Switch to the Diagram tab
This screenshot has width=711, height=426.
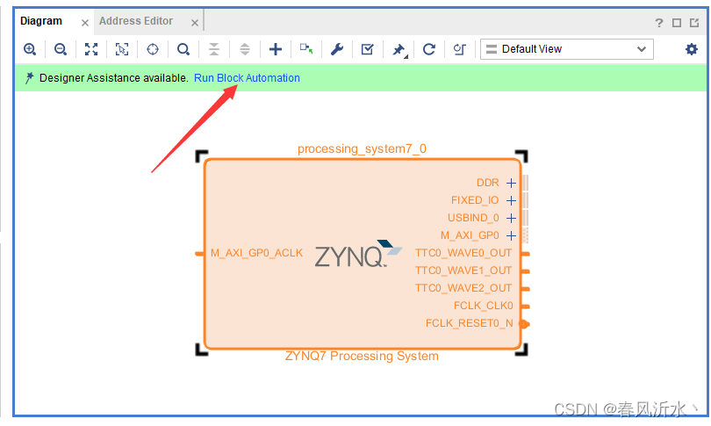(x=41, y=21)
